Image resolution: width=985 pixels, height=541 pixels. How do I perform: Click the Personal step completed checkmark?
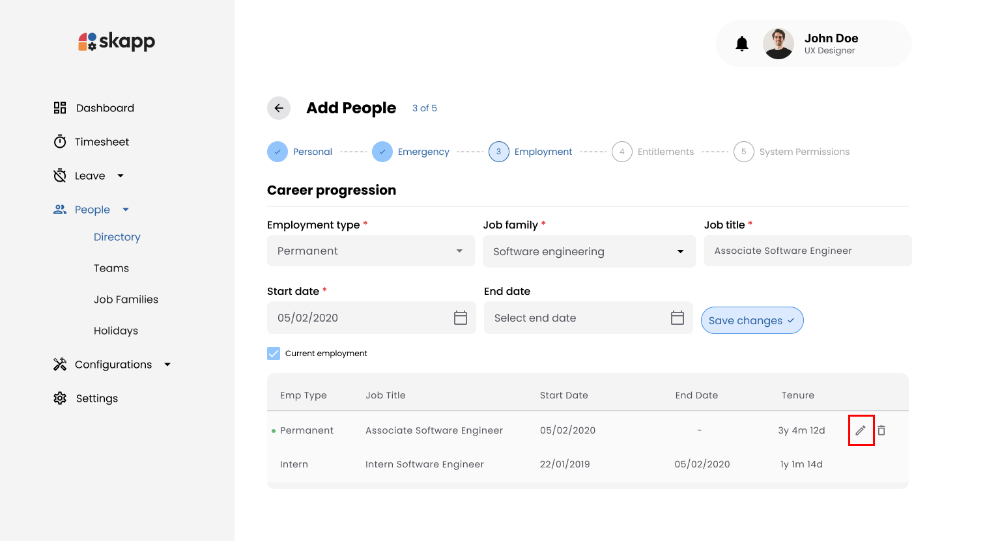278,151
